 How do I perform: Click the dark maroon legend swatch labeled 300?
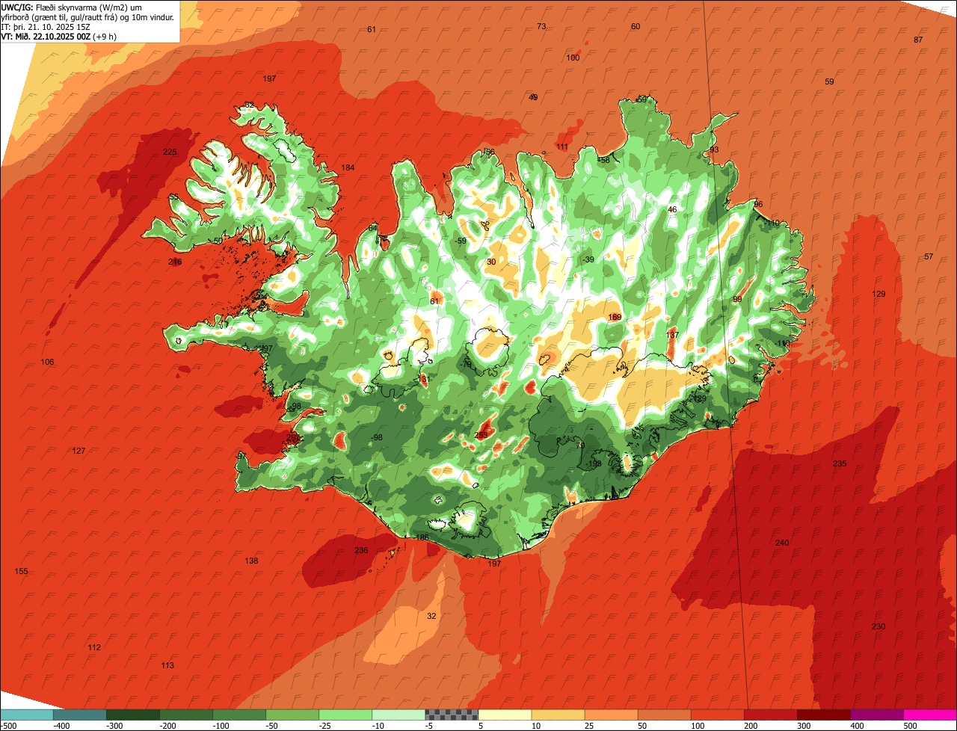click(x=824, y=715)
